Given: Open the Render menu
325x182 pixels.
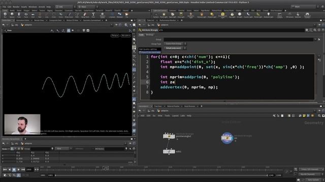Looking at the screenshot, I should [16, 7].
